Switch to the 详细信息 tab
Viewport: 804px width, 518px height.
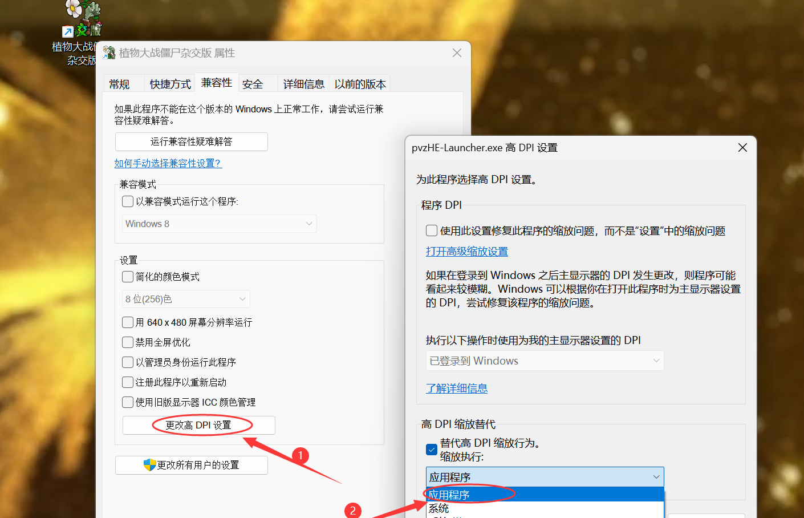303,84
